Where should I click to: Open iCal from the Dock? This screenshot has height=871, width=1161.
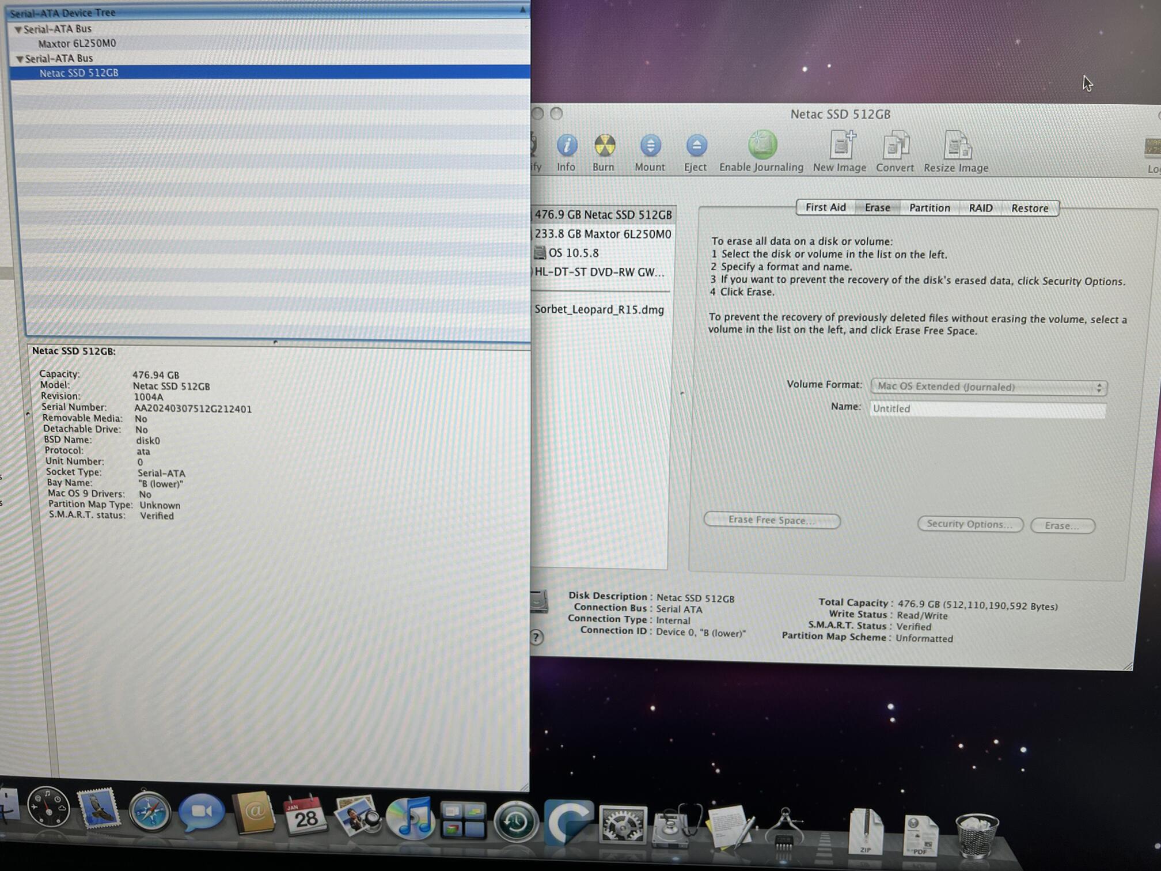tap(305, 816)
